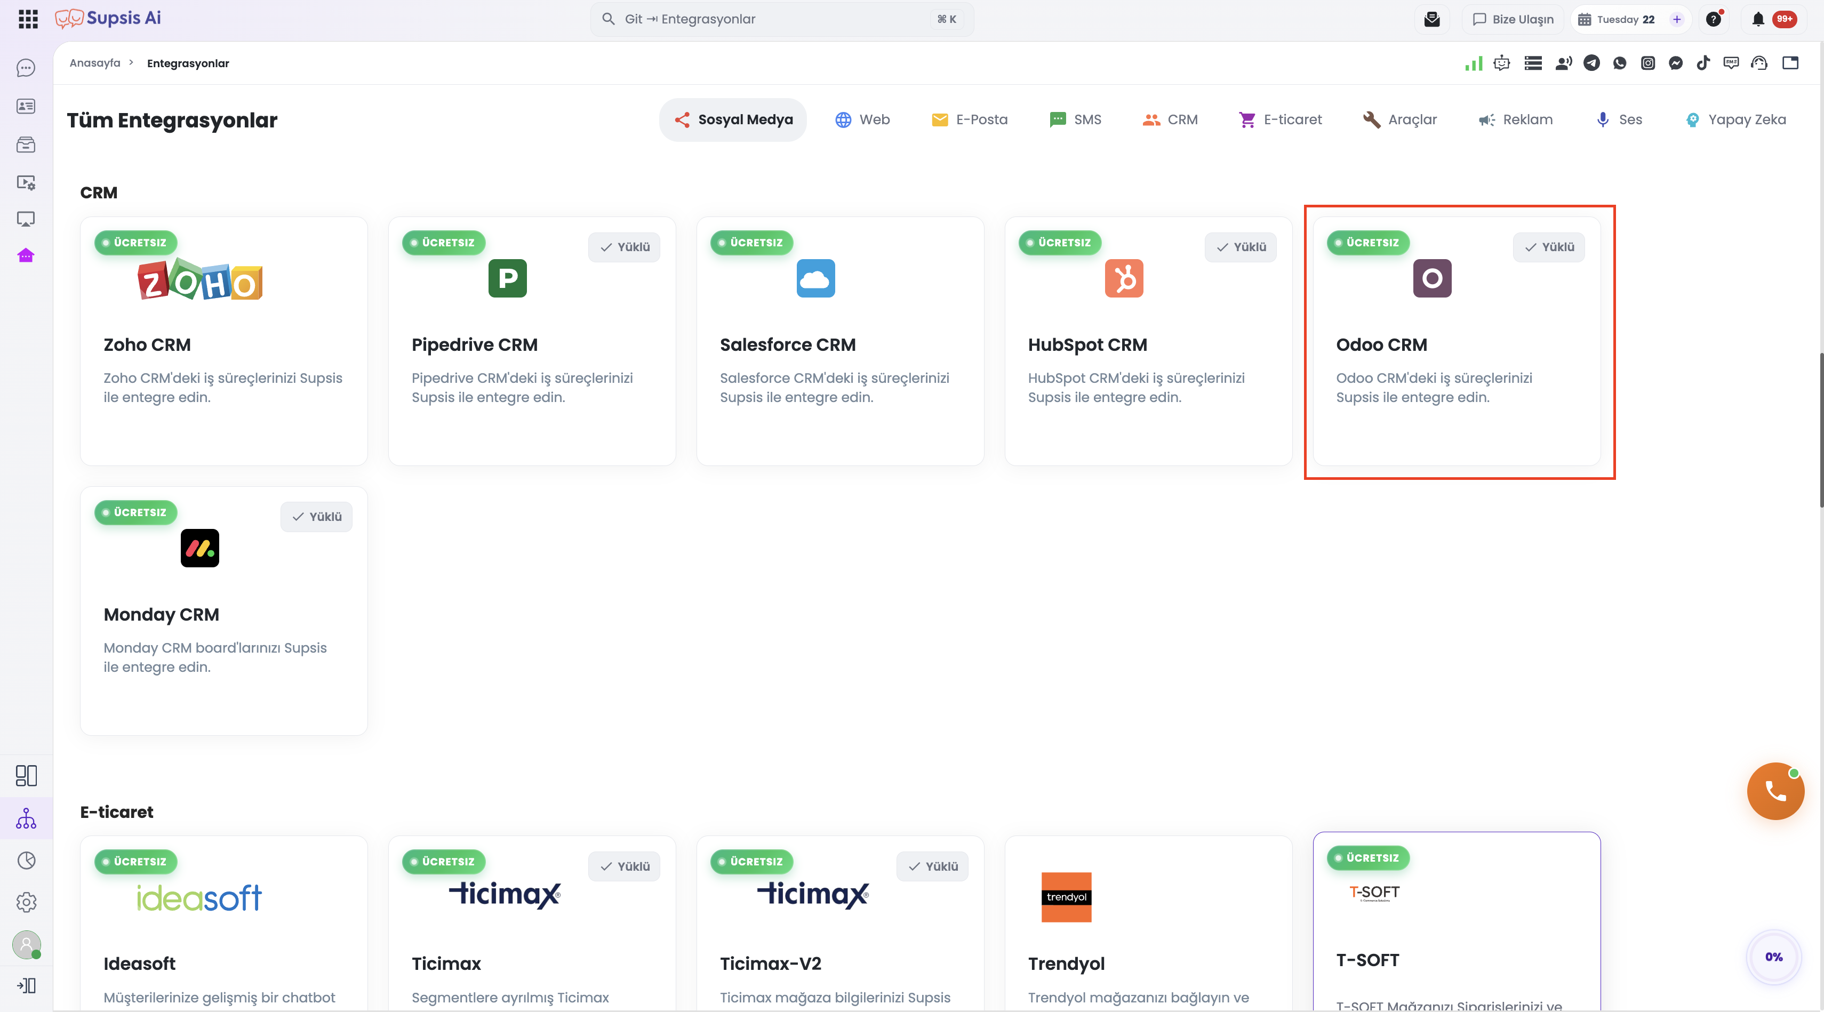Open the settings gear in sidebar

point(26,902)
